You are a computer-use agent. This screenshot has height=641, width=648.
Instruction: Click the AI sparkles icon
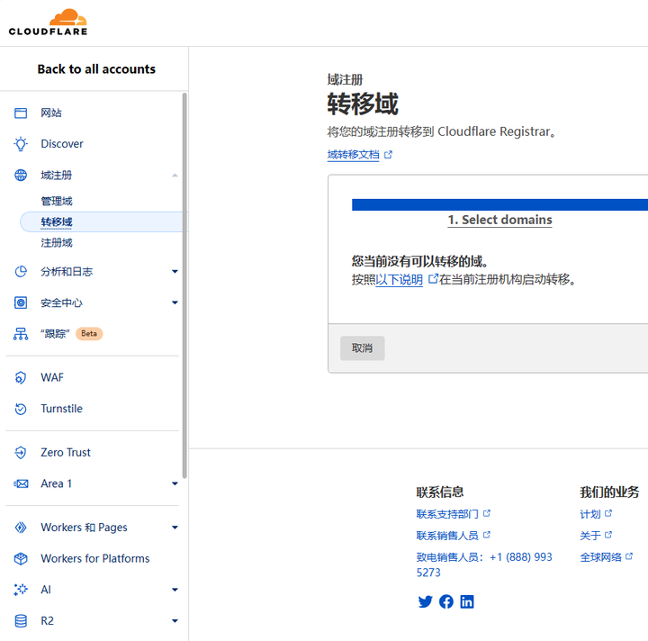point(21,590)
